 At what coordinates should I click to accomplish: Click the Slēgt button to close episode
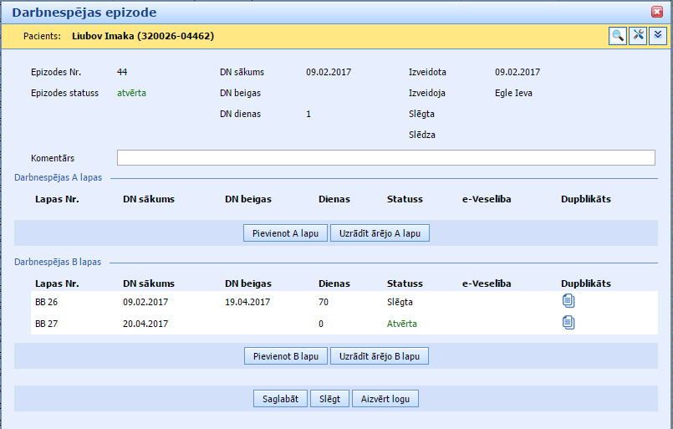click(329, 399)
